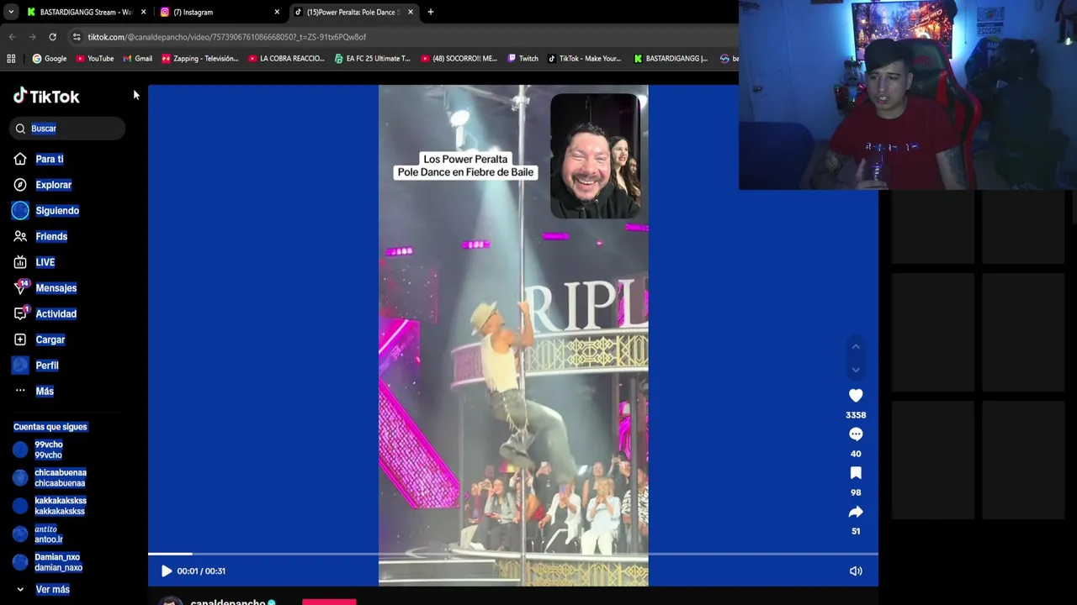Open the Twitch bookmark
This screenshot has height=605, width=1077.
point(523,59)
